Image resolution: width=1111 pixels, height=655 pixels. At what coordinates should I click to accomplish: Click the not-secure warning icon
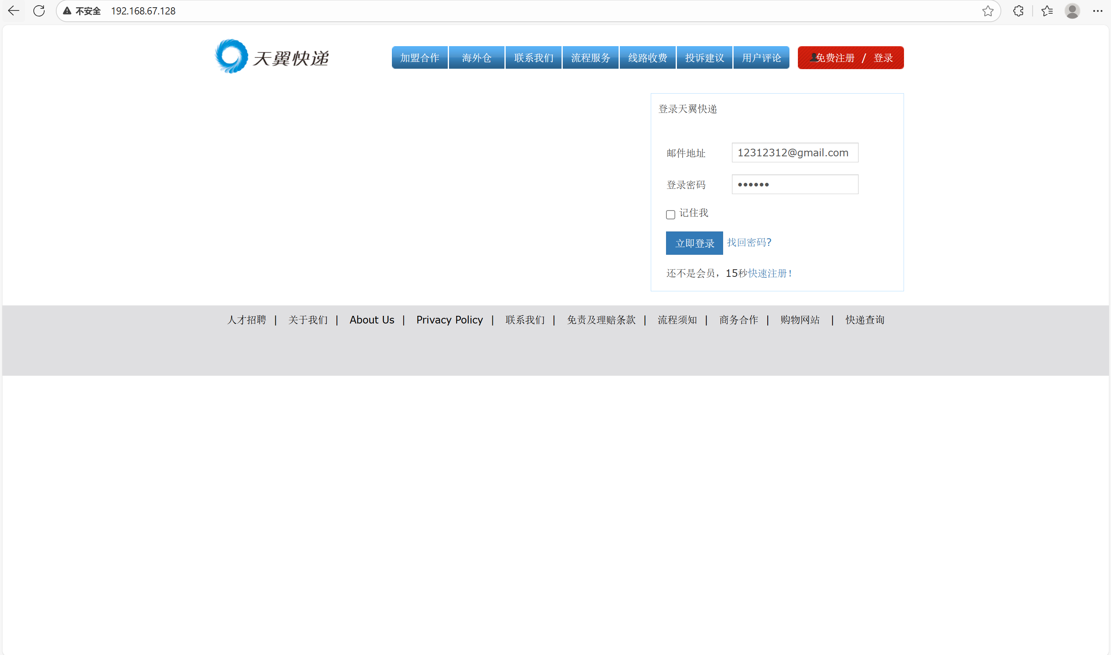click(67, 10)
